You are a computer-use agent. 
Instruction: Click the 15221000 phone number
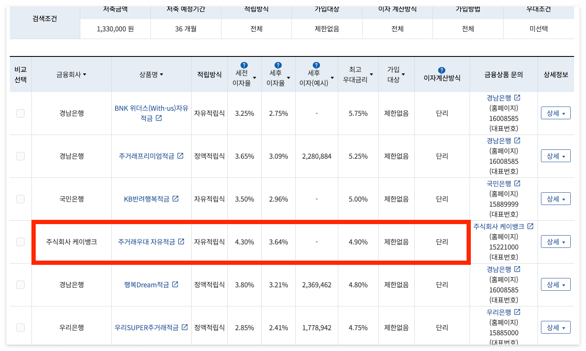click(504, 247)
